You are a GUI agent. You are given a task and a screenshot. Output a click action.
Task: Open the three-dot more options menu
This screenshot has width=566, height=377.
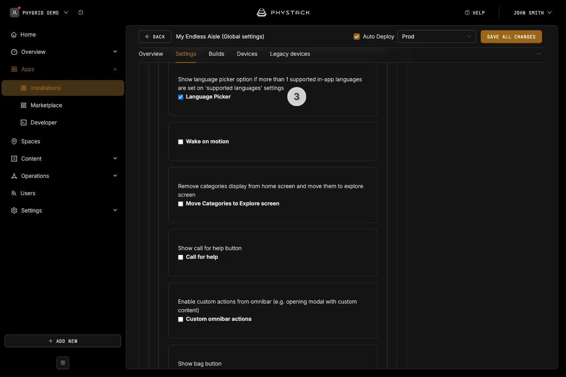pyautogui.click(x=539, y=54)
